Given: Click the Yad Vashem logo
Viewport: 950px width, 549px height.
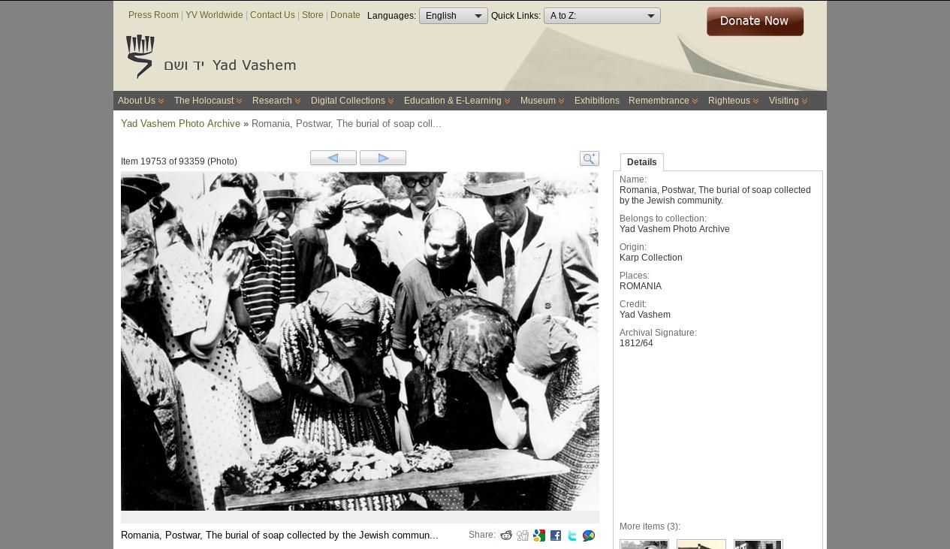Looking at the screenshot, I should click(211, 58).
